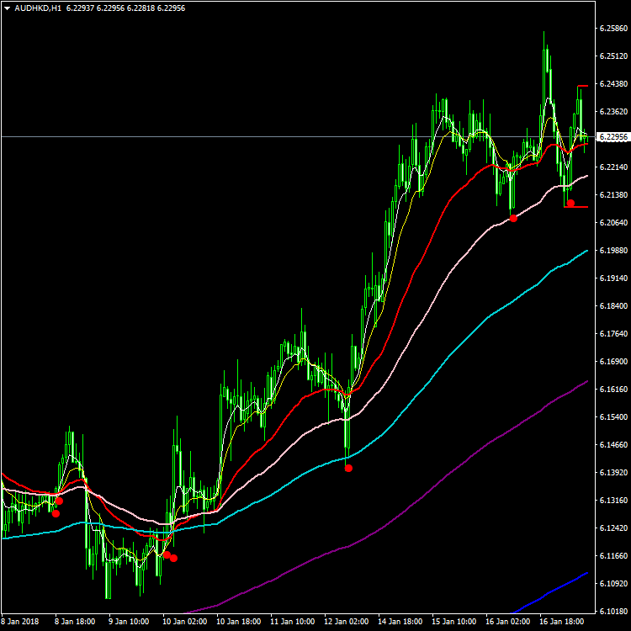Click the 10 Jan 18:00 time axis label
Screen dimensions: 631x631
click(x=239, y=622)
